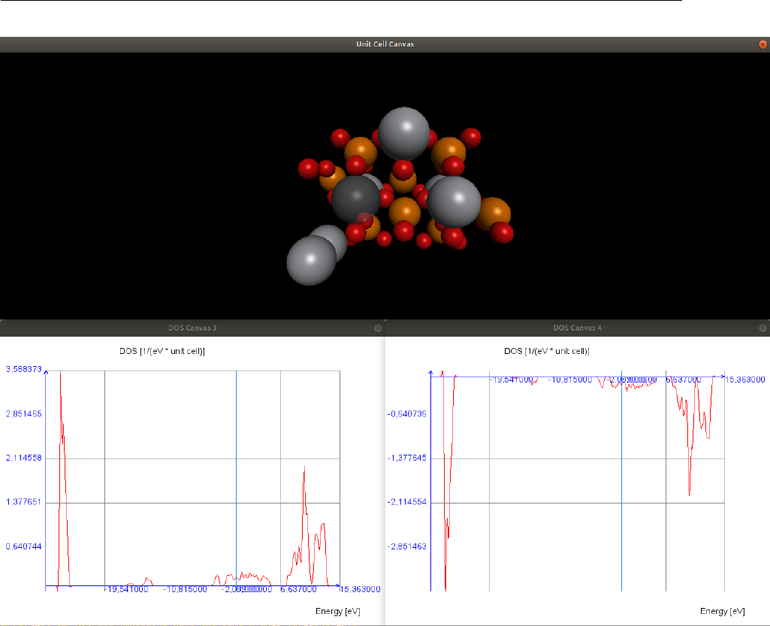Pick the frontmost gray atom at bottom-left
This screenshot has width=770, height=626.
[x=311, y=260]
